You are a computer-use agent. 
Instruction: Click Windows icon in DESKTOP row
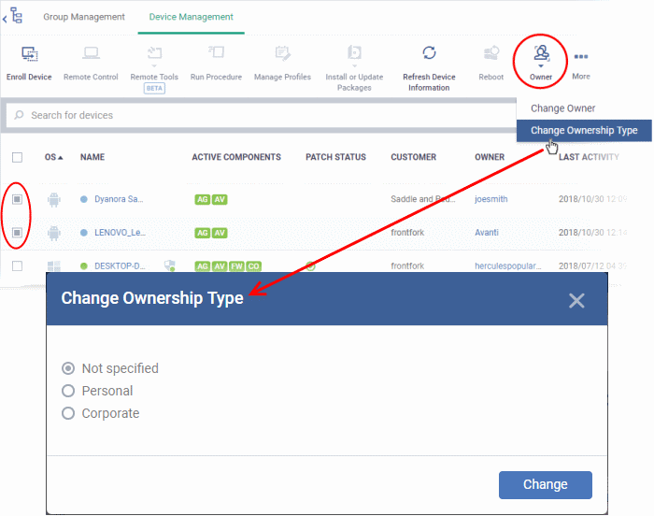tap(54, 265)
